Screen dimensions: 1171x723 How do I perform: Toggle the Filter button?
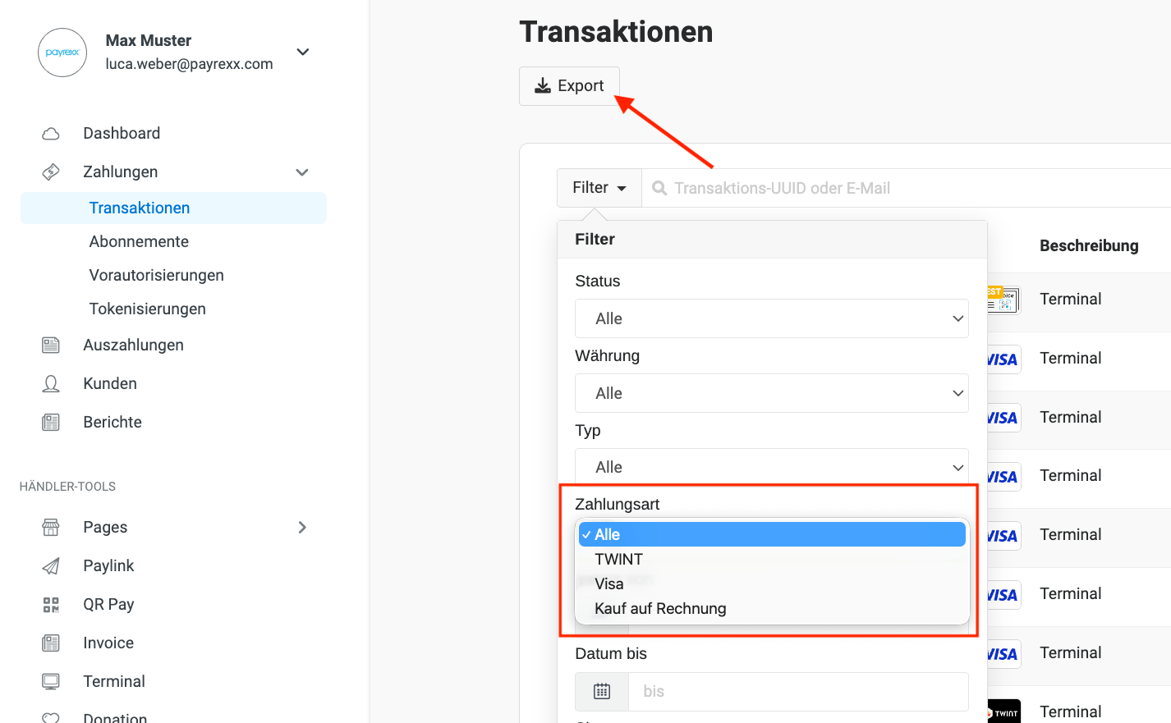coord(599,188)
